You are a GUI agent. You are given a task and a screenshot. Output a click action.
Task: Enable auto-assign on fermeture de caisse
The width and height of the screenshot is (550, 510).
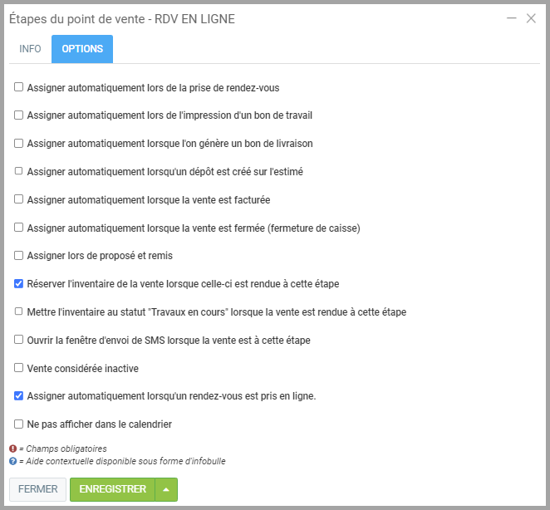19,227
